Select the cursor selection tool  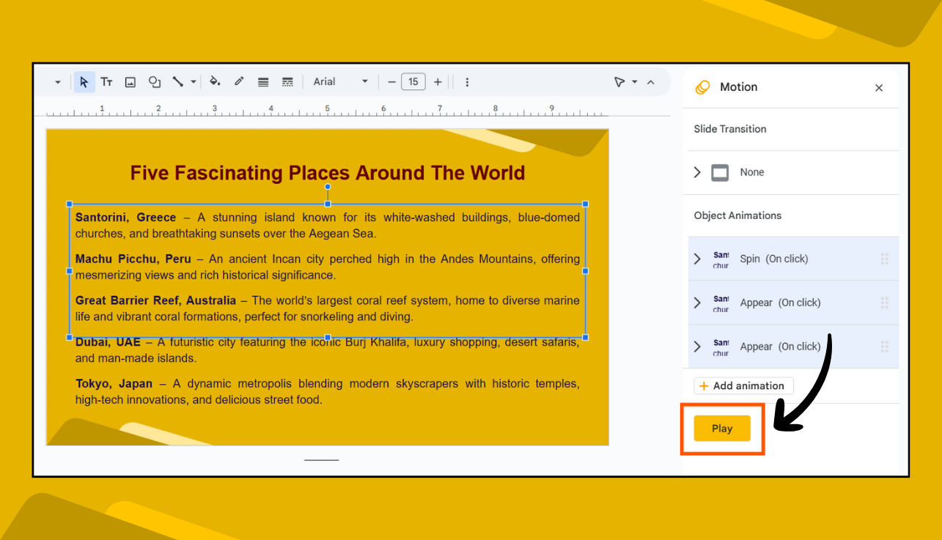(x=84, y=81)
